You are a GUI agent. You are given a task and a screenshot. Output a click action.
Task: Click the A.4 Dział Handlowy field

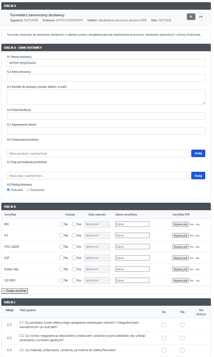[106, 116]
